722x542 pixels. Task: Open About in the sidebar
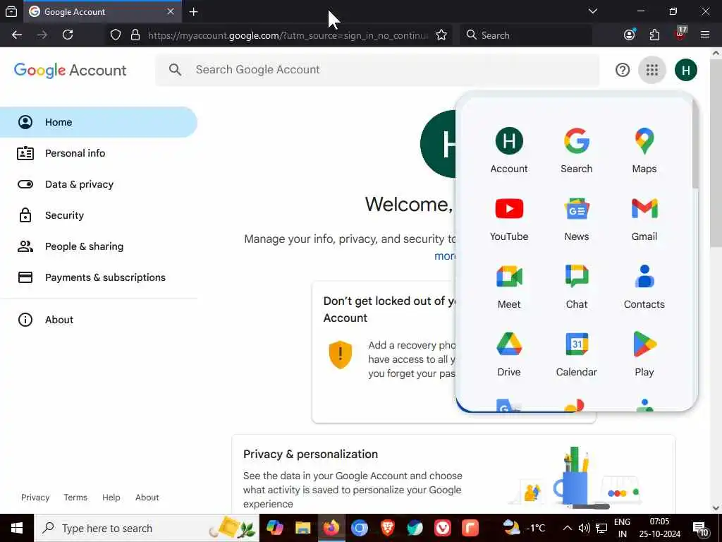99,320
